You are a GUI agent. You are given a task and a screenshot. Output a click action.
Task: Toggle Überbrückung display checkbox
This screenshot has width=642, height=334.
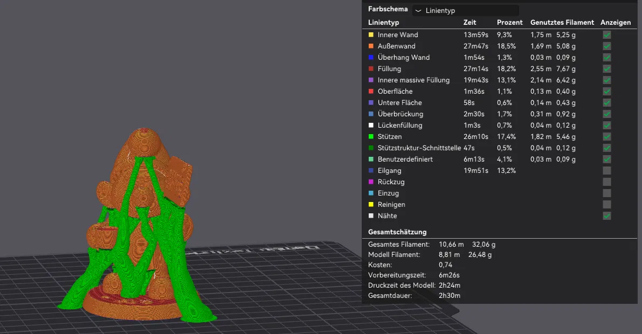click(x=607, y=114)
